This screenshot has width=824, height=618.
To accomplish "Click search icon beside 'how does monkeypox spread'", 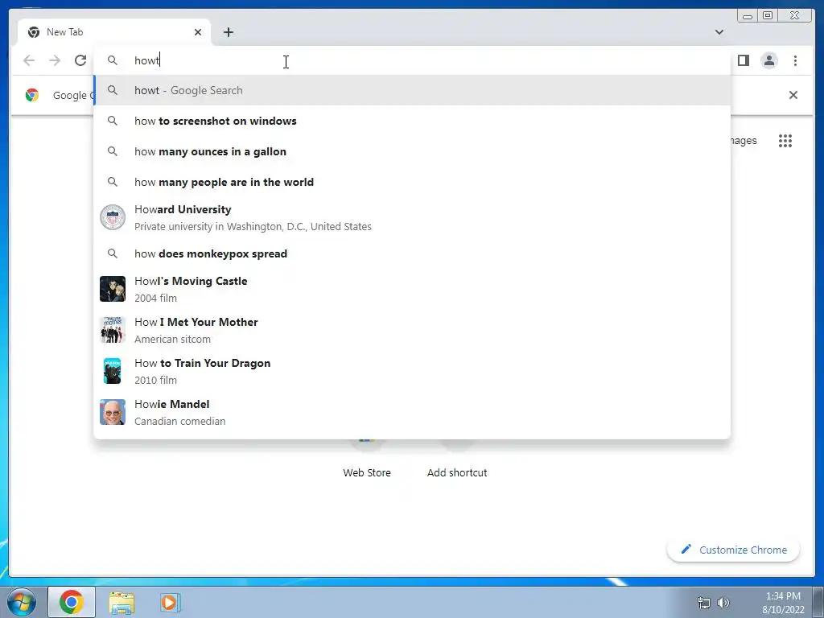I will point(113,253).
